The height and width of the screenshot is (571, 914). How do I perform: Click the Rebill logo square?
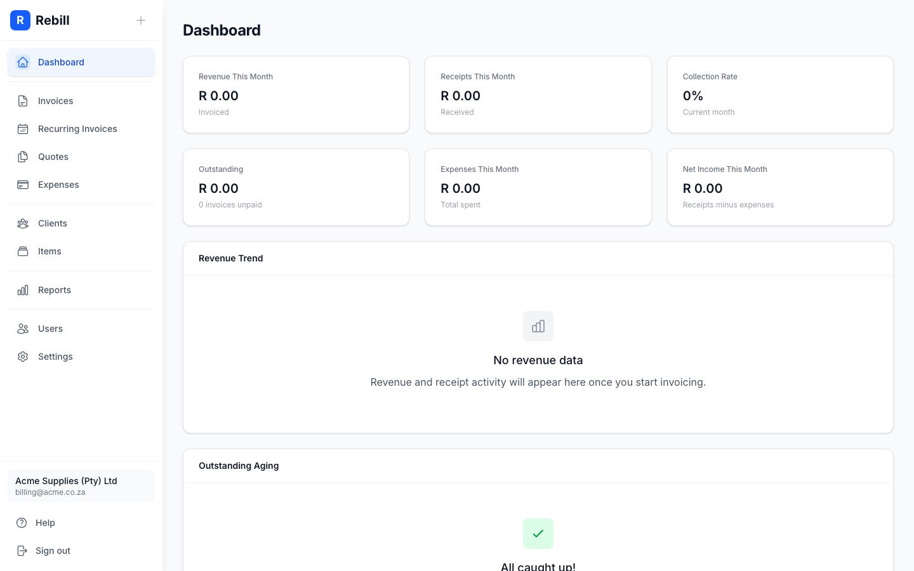20,20
